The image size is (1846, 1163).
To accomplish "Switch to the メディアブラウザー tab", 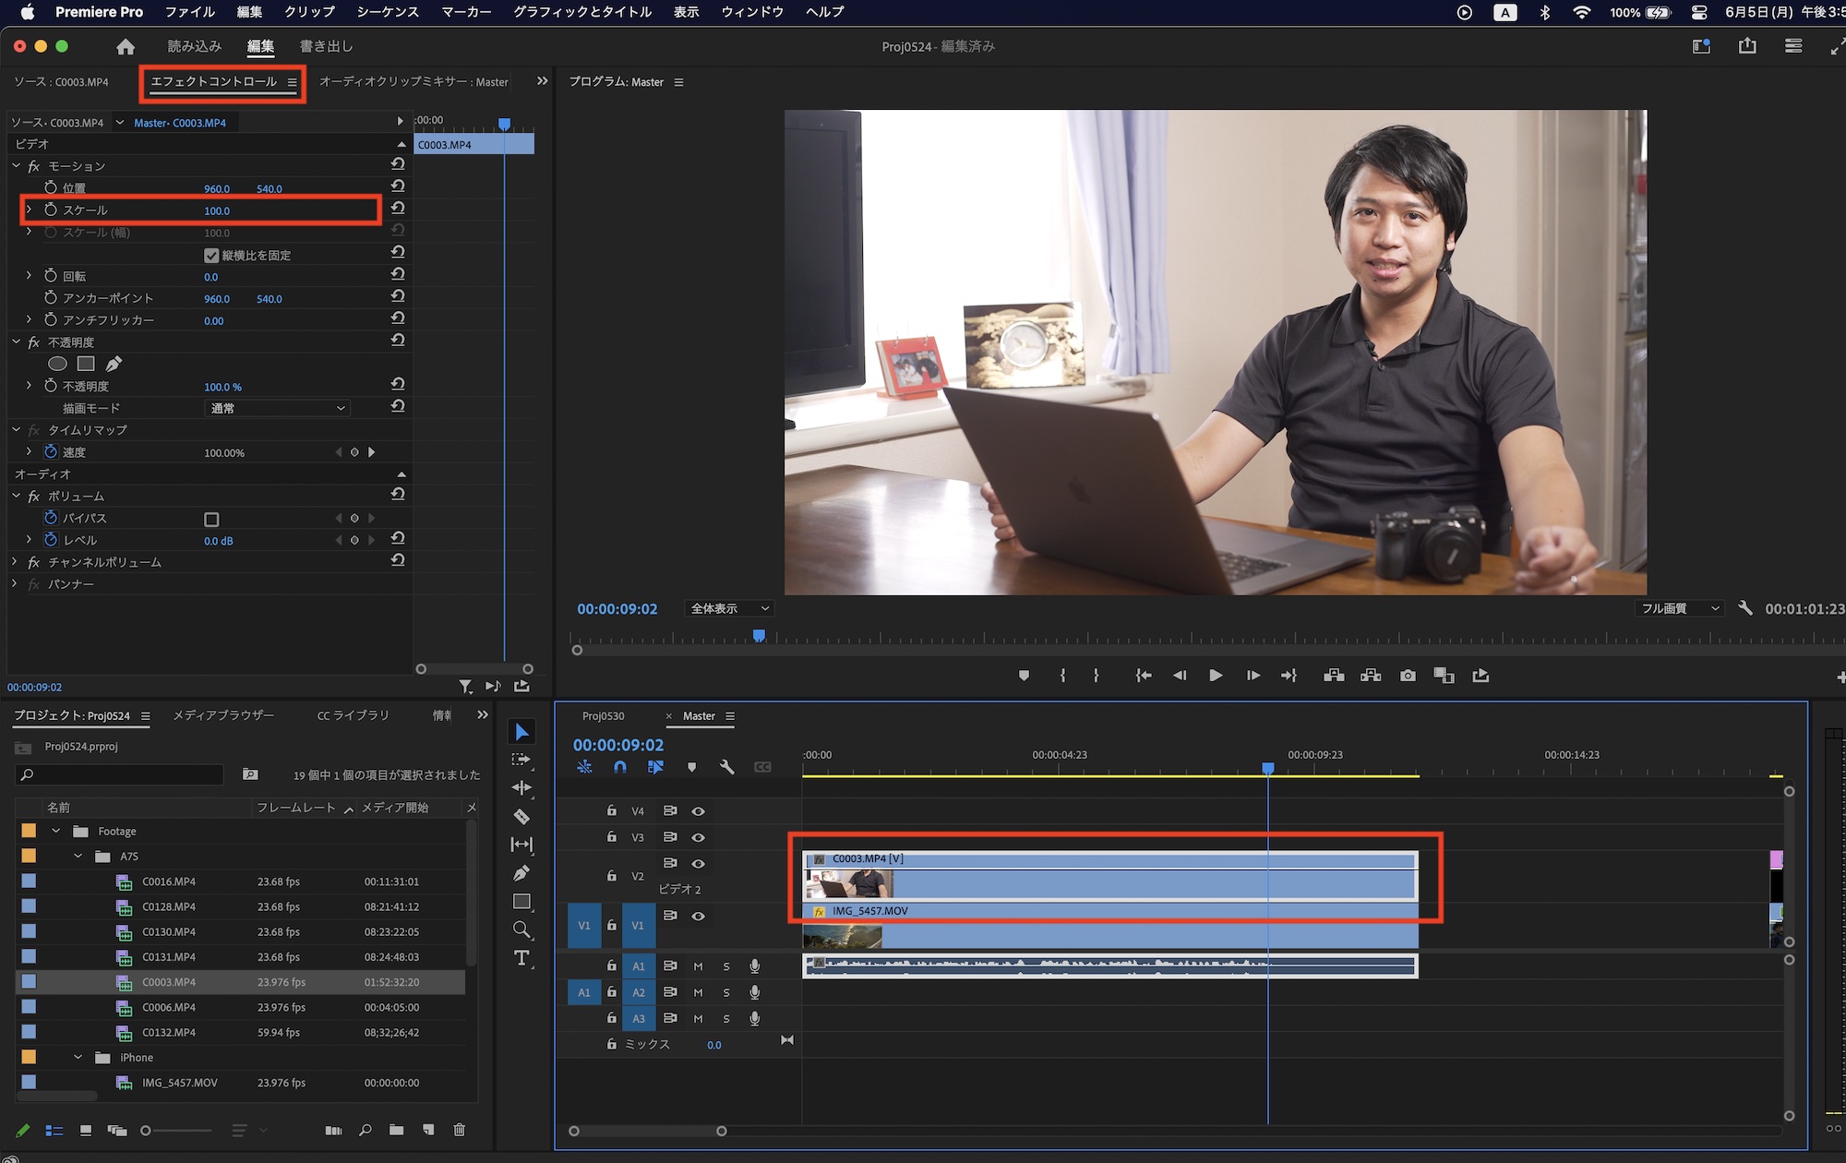I will point(223,715).
